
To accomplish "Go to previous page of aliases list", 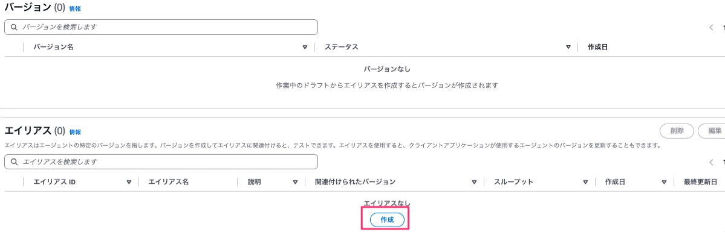I will tap(712, 162).
